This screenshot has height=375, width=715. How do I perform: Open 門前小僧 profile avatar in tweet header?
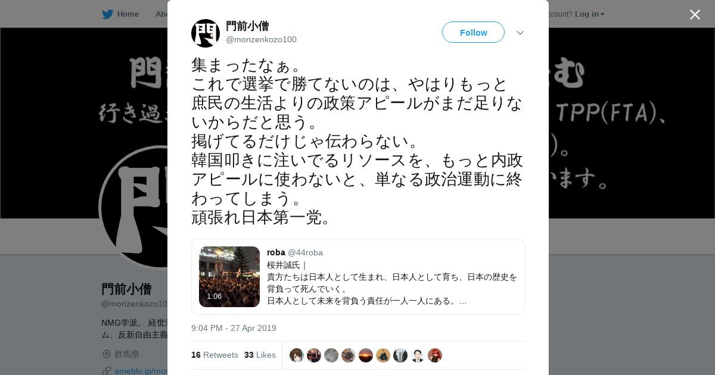[x=206, y=33]
